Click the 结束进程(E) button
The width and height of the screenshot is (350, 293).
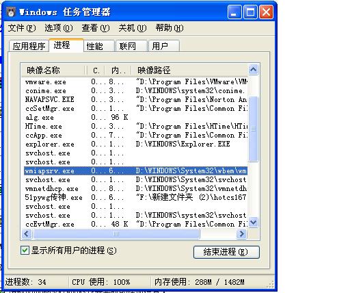point(226,252)
